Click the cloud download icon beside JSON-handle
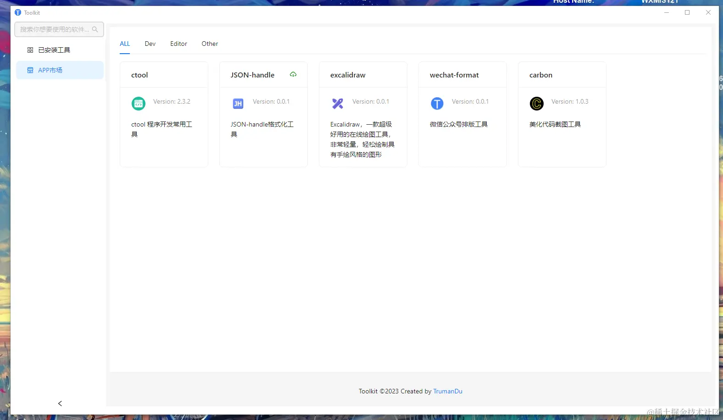The image size is (723, 420). coord(293,74)
